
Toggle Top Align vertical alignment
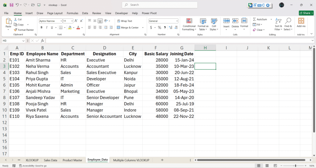89,21
